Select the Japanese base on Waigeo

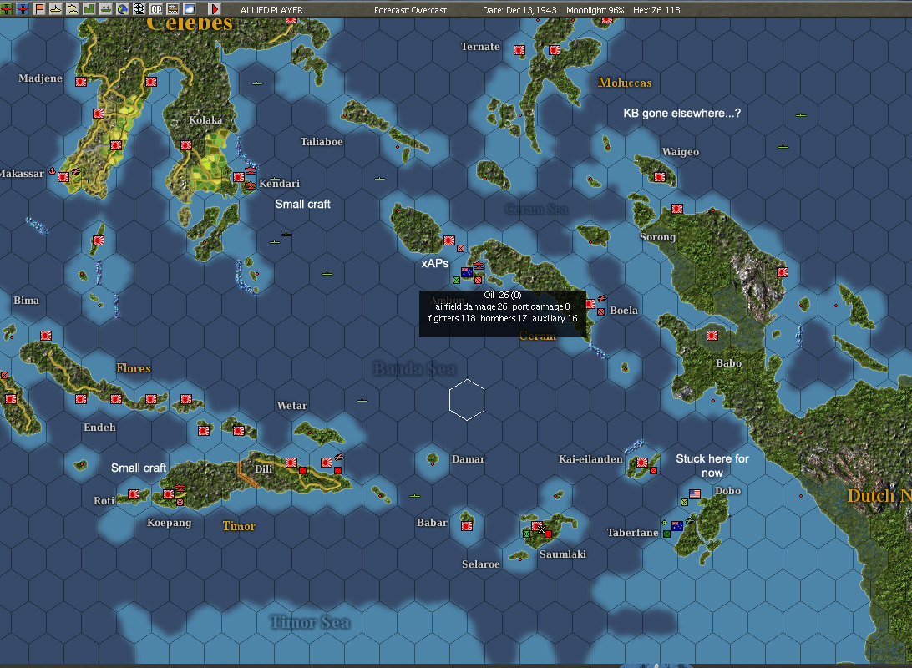[660, 177]
